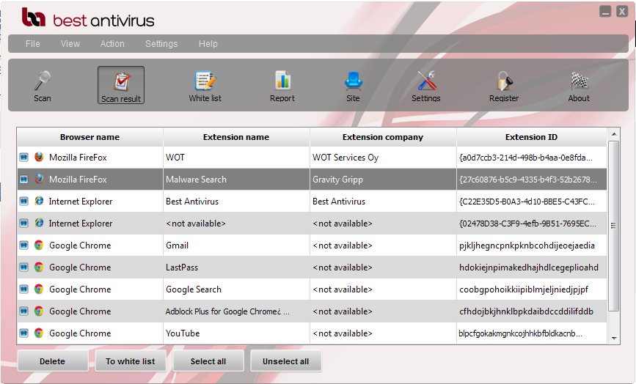This screenshot has height=384, width=636.
Task: Click Chrome icon in the Gmail row
Action: point(39,245)
